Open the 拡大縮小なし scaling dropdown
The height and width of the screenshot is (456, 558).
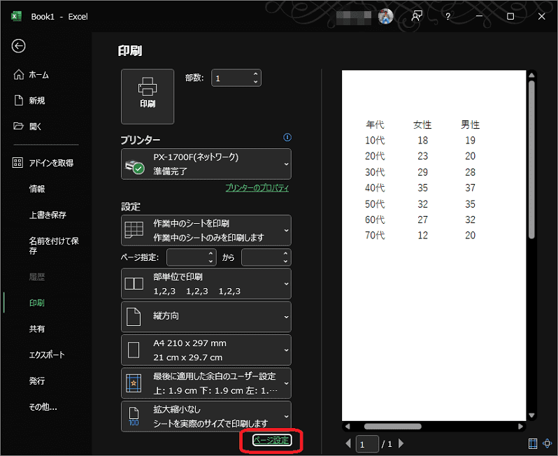tap(206, 416)
